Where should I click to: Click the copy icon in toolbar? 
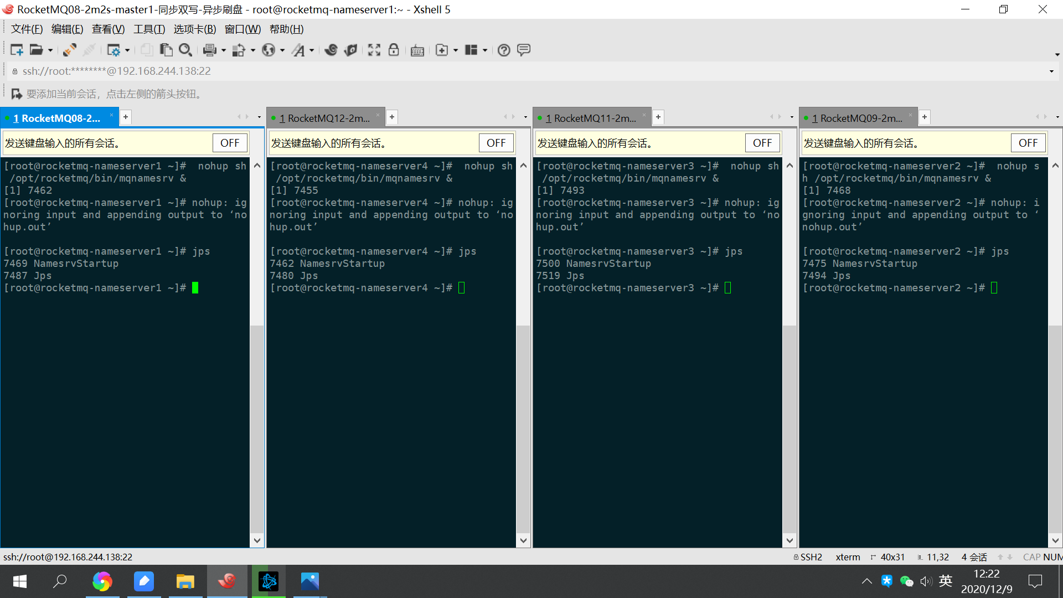[146, 50]
